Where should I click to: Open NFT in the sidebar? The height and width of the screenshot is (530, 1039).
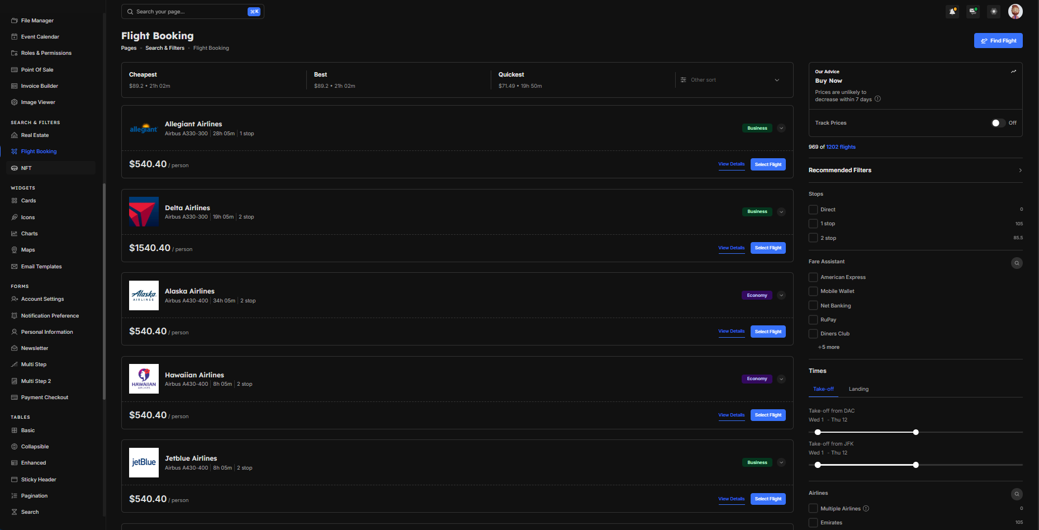click(x=26, y=168)
